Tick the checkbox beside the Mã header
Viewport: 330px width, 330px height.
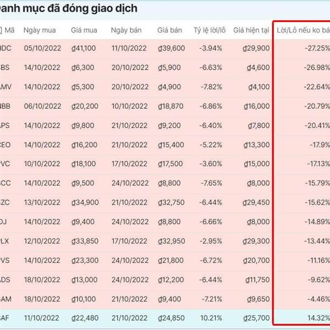point(1,30)
